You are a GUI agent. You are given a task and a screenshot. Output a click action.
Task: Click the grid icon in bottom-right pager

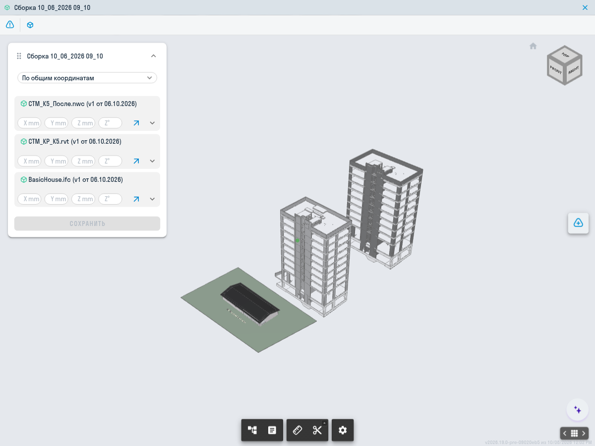(574, 433)
